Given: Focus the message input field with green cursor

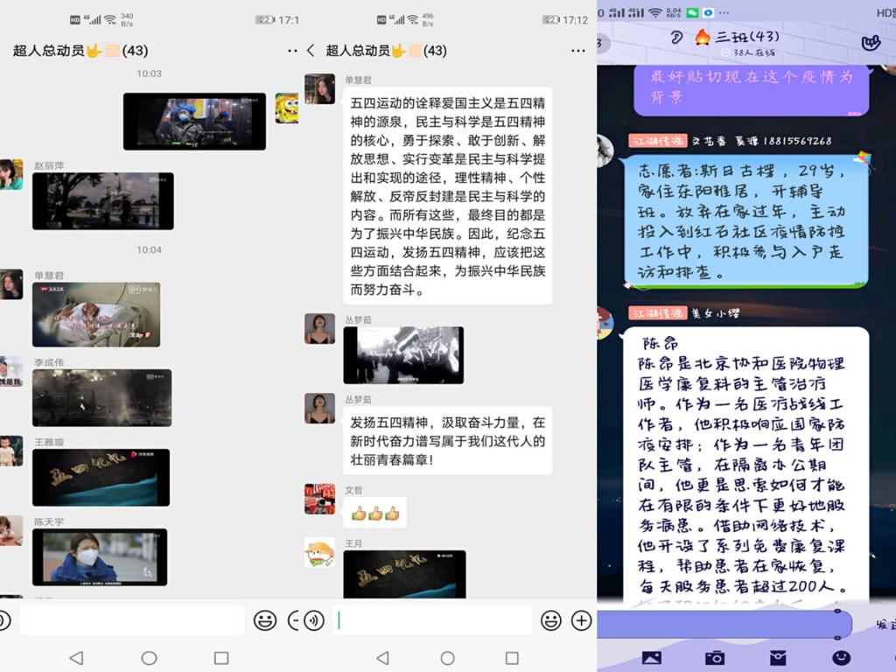Looking at the screenshot, I should point(433,620).
